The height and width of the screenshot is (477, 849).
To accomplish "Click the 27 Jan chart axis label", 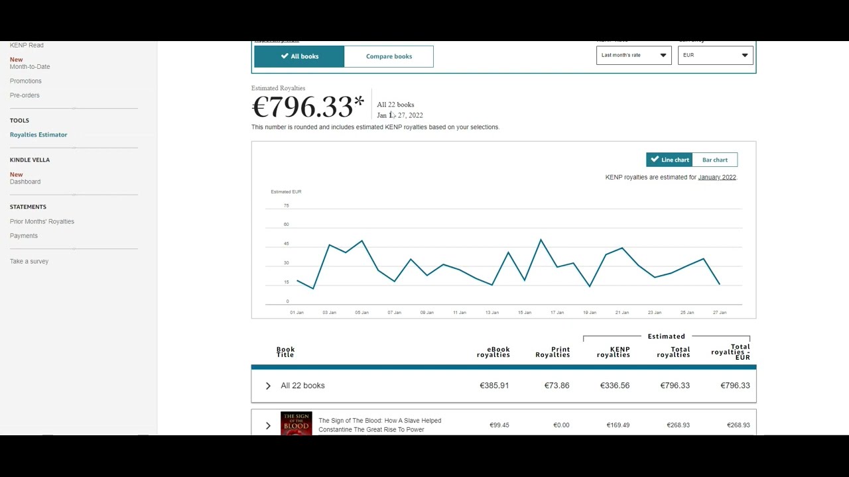I will coord(720,313).
